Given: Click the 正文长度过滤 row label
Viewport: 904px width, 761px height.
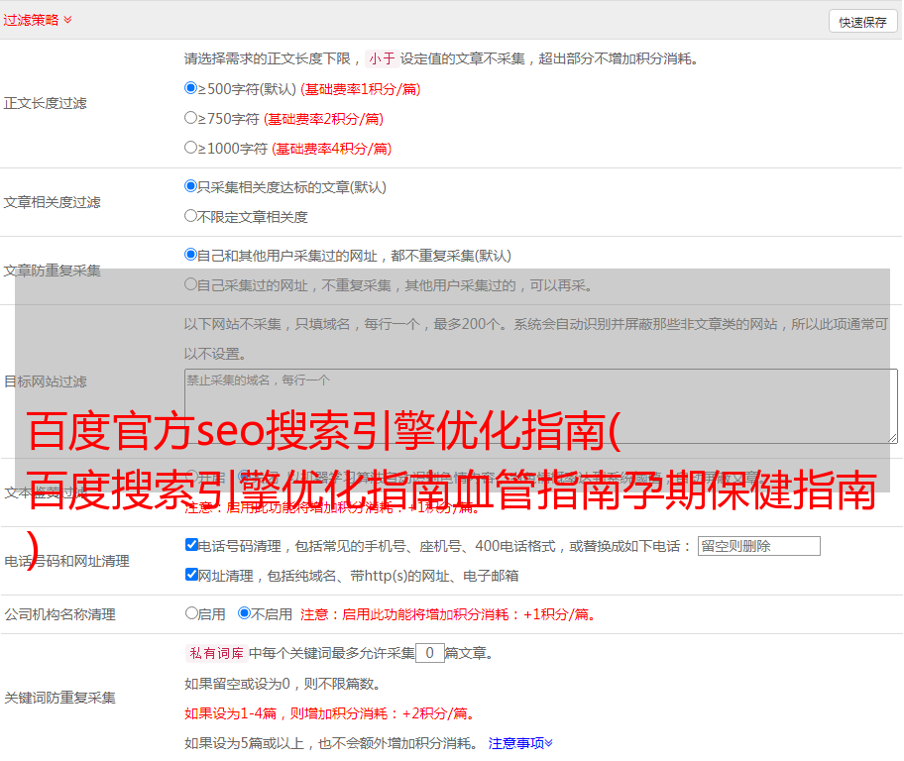Looking at the screenshot, I should point(45,103).
